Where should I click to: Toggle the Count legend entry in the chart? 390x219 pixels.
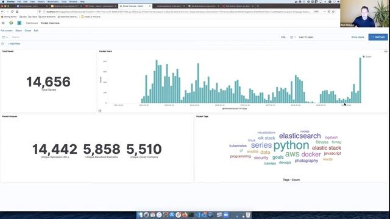click(367, 57)
